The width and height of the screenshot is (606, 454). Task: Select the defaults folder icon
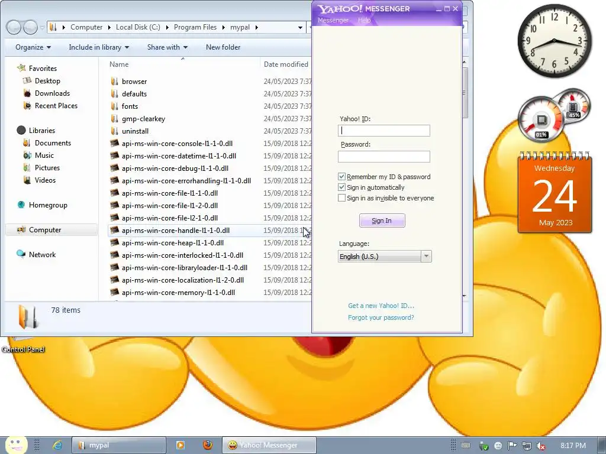[x=114, y=93]
